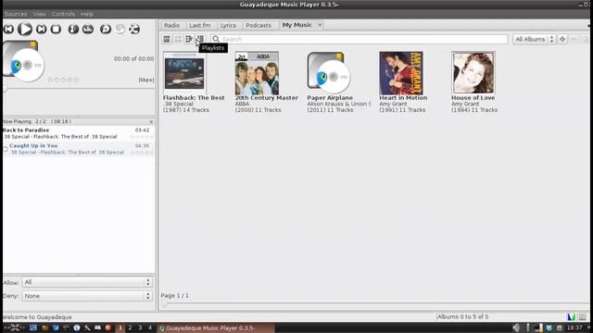Image resolution: width=593 pixels, height=333 pixels.
Task: Switch to the Podcasts tab
Action: (259, 25)
